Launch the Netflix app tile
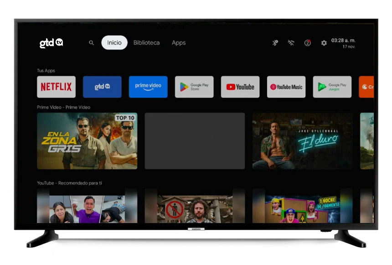This screenshot has height=265, width=392. point(56,87)
